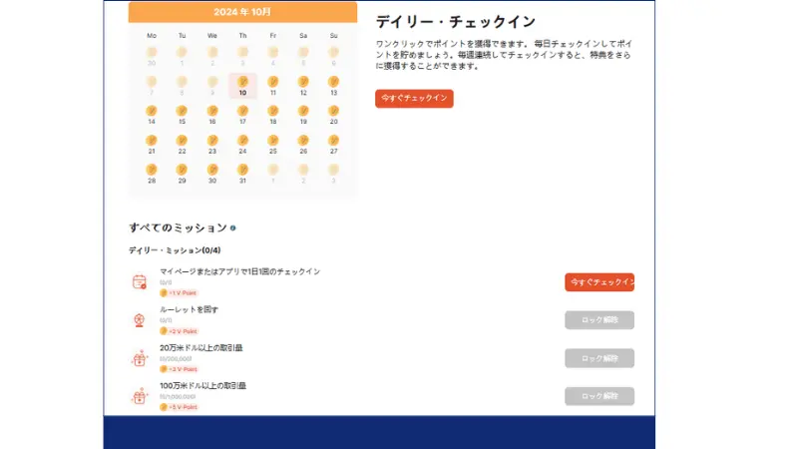
Task: Select the coin icon on October 17
Action: 242,111
